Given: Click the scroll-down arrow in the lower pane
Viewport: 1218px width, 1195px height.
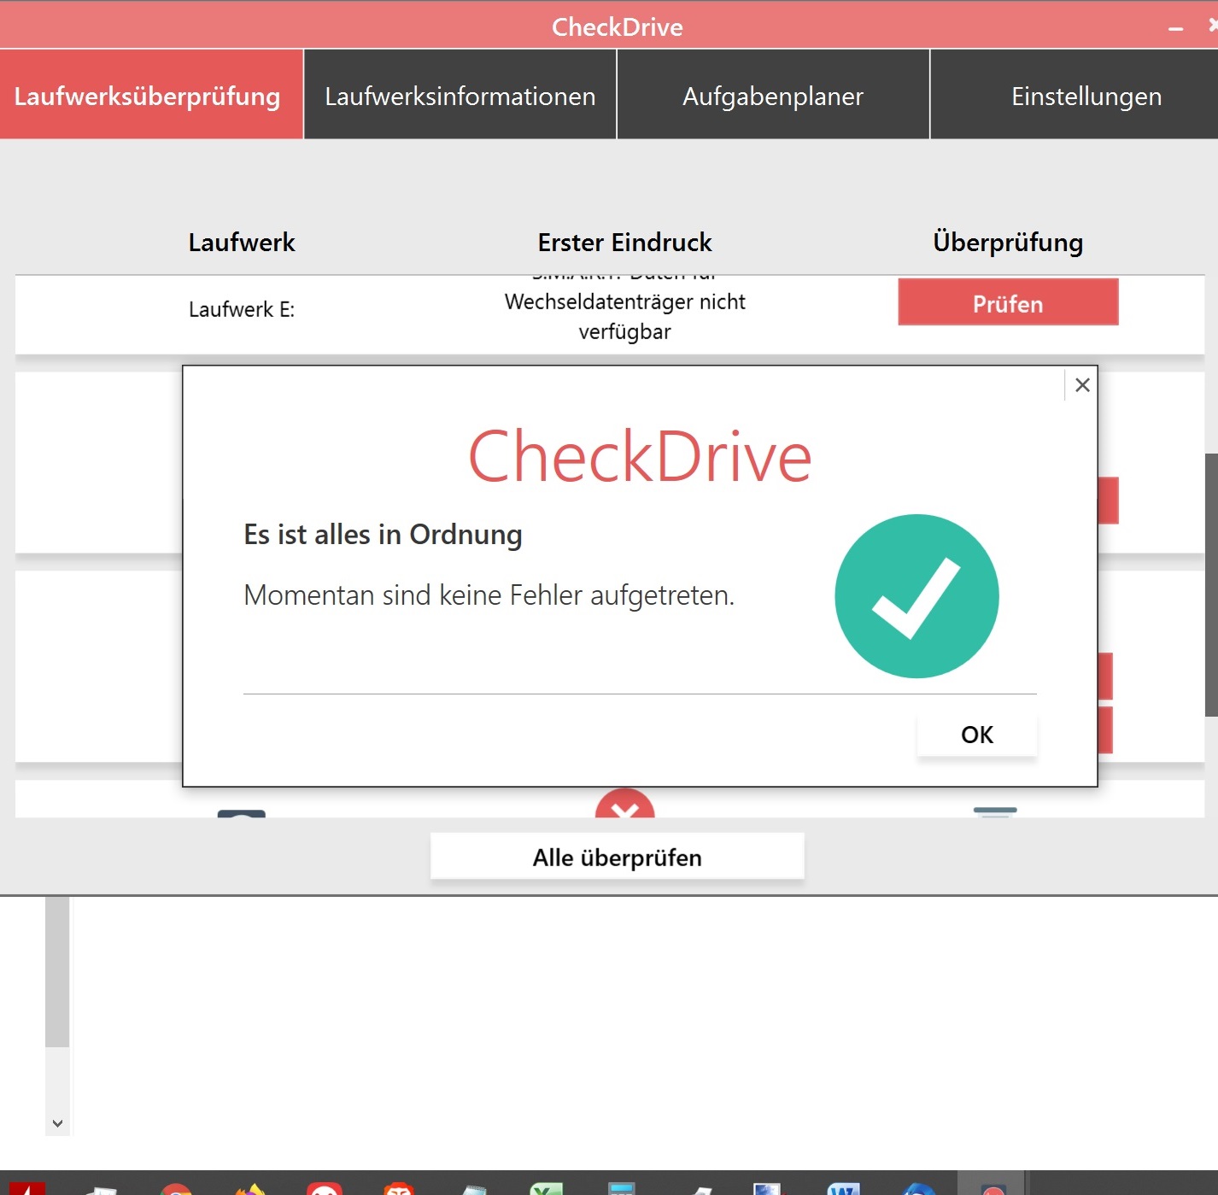Looking at the screenshot, I should [x=57, y=1123].
